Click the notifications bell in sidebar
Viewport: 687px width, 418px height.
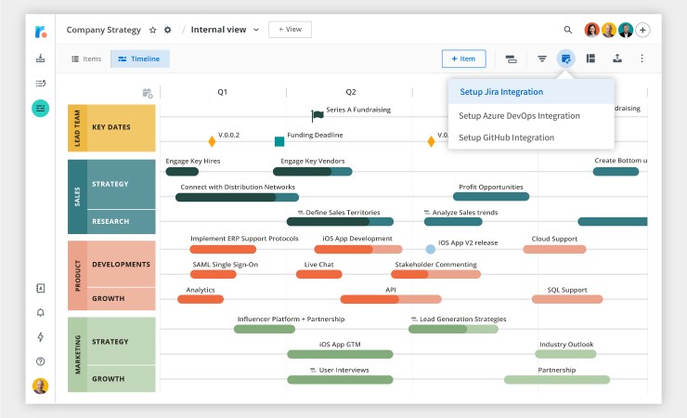coord(40,312)
